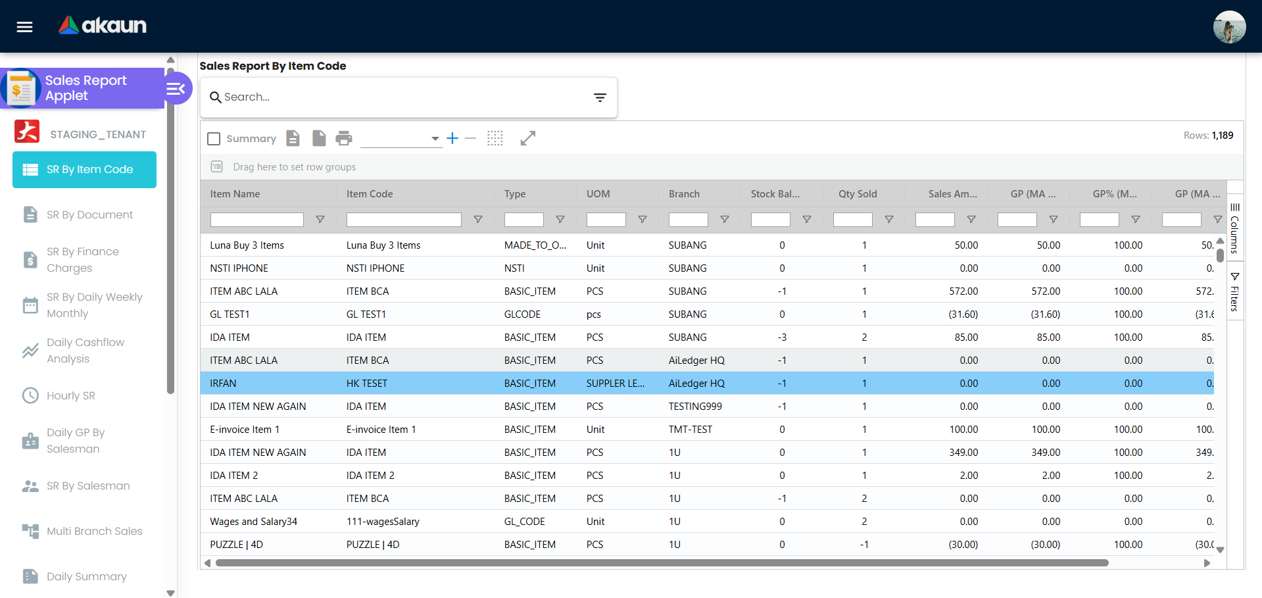
Task: Toggle the filter icon under Item Name column
Action: 320,220
